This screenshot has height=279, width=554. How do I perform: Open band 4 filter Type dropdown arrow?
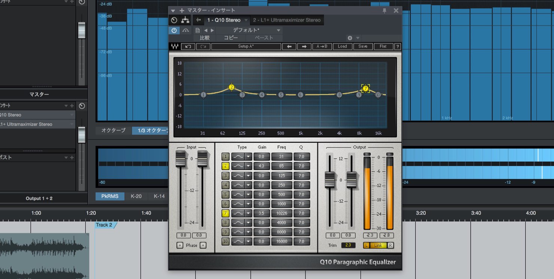[248, 185]
